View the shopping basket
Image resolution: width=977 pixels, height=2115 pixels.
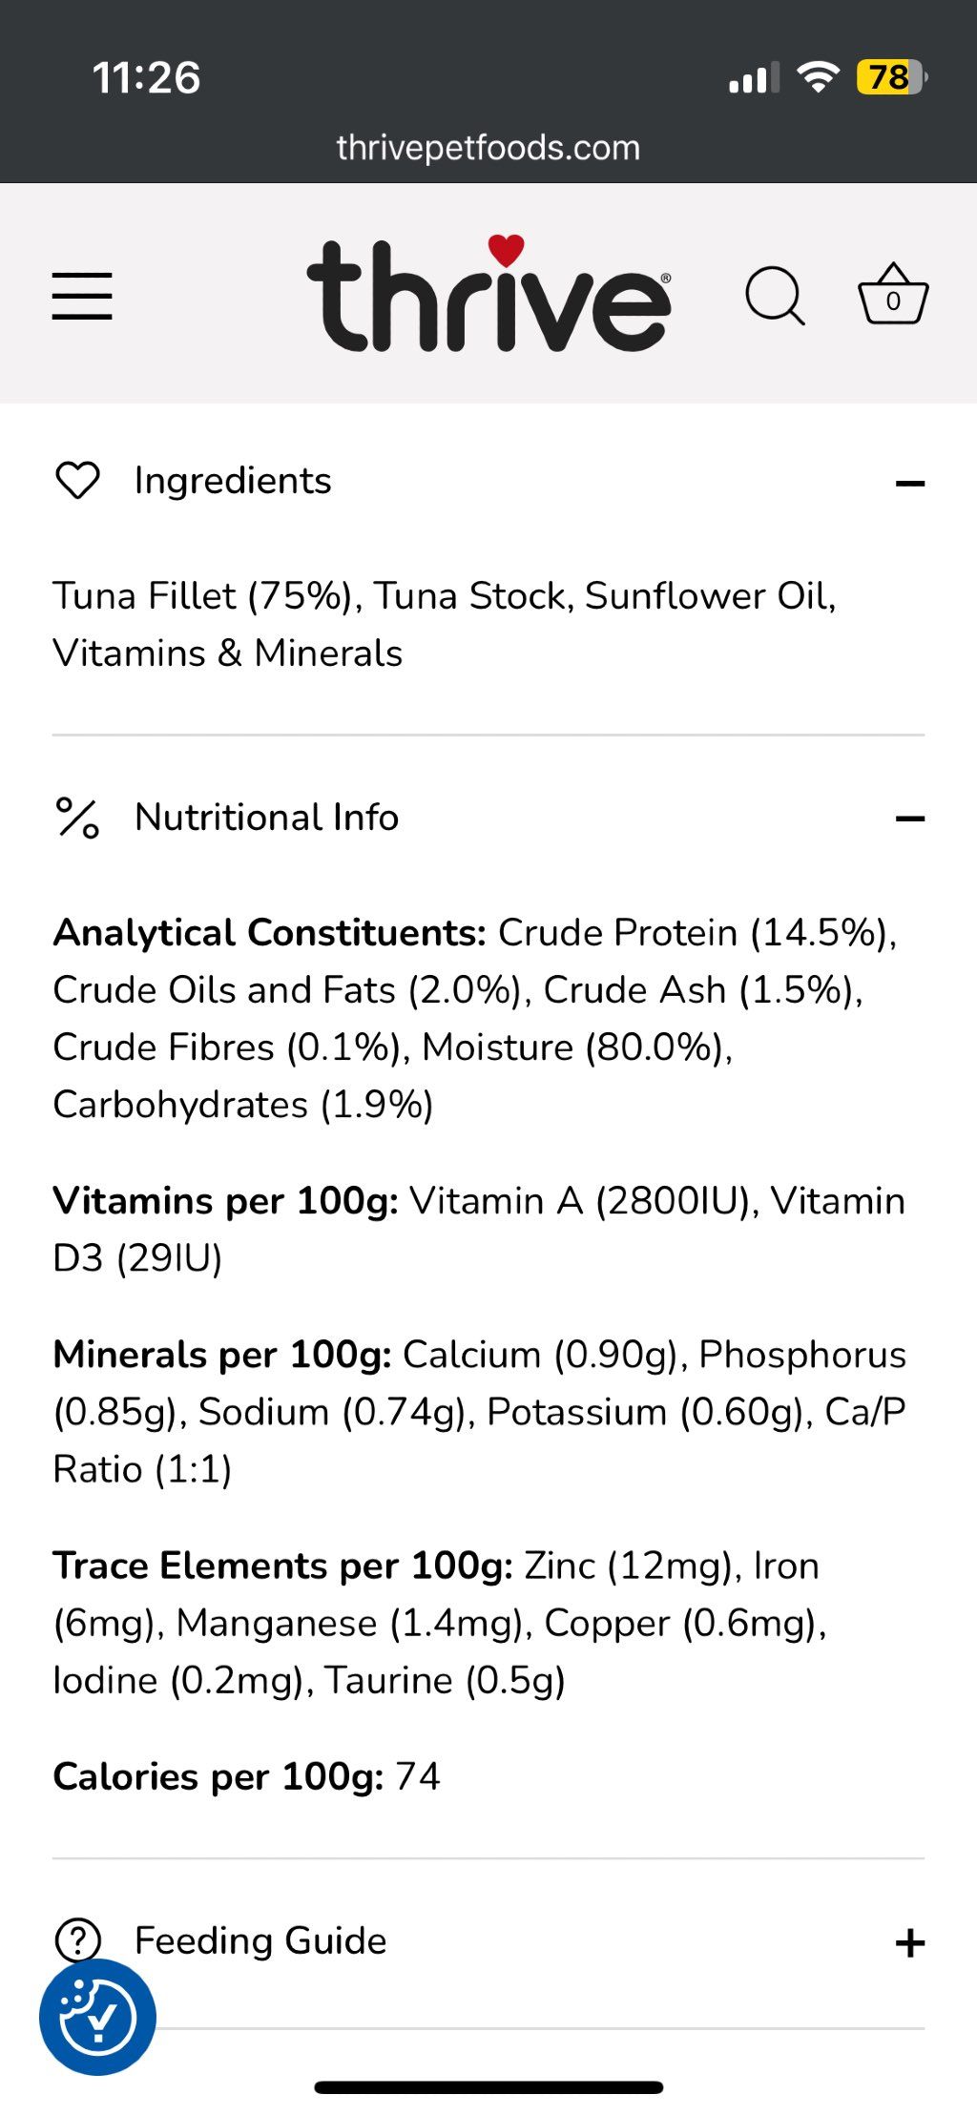(x=893, y=294)
